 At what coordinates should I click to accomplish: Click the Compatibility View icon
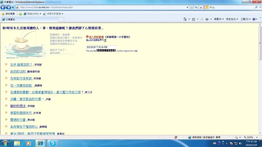click(191, 7)
